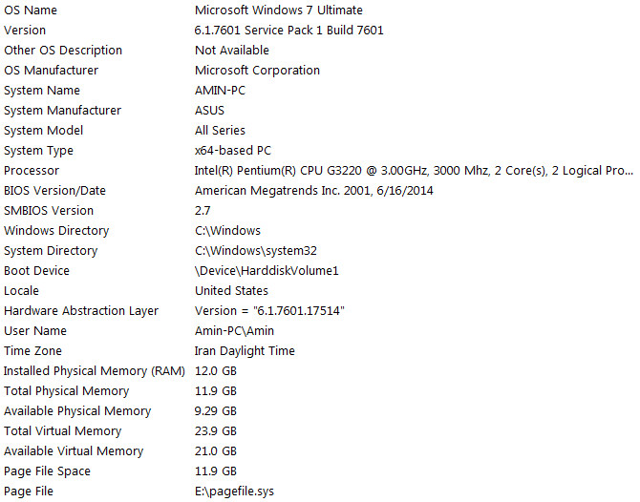Select the System Model row
This screenshot has height=502, width=640.
click(320, 131)
